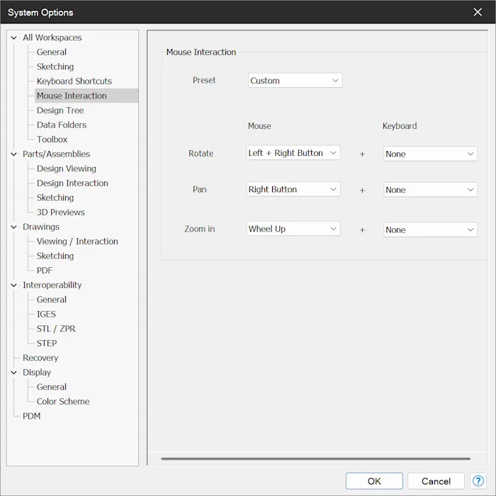This screenshot has width=496, height=496.
Task: Collapse the Parts/Assemblies tree node
Action: (13, 154)
